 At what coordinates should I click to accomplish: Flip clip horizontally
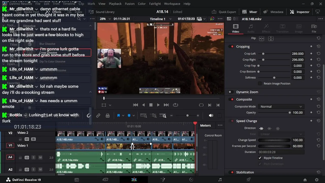[262, 38]
